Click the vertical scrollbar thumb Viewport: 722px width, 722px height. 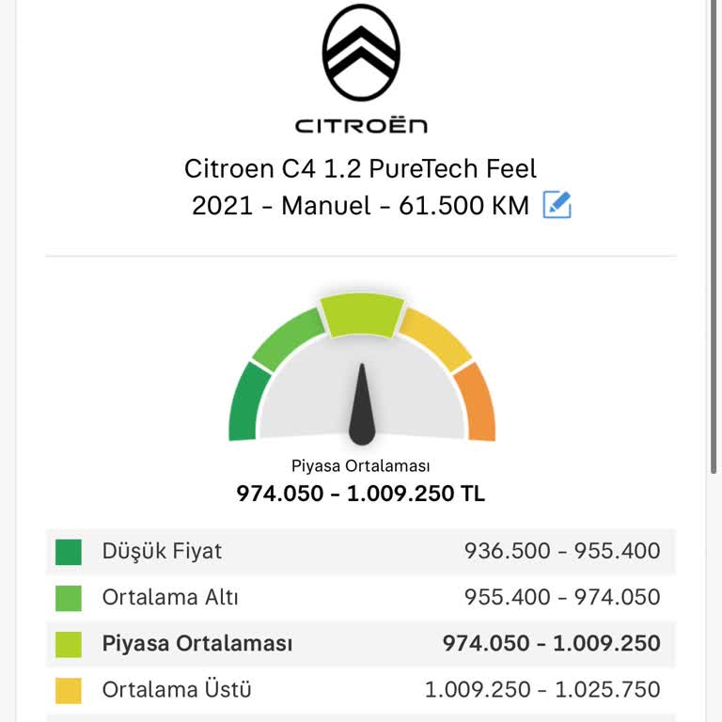[x=714, y=236]
